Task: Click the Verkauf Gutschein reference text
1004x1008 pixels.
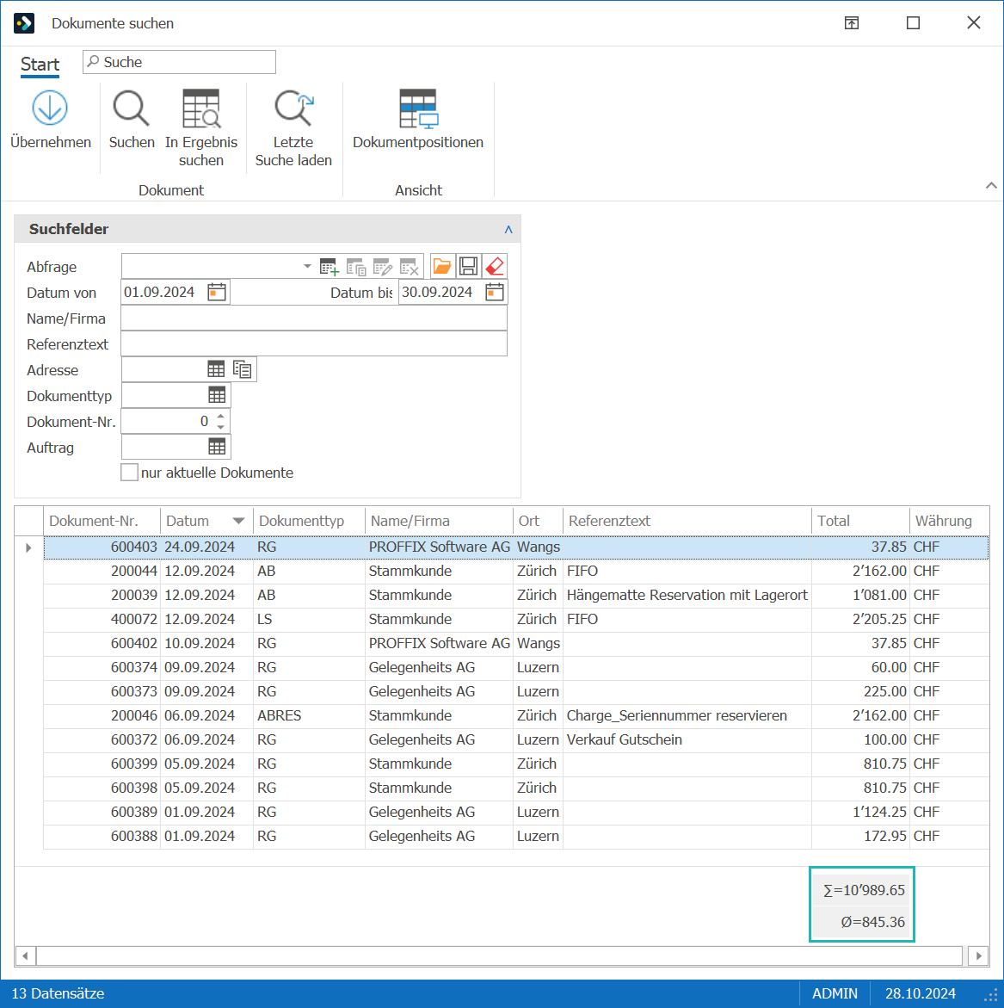Action: [x=624, y=740]
